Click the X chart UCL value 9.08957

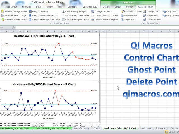(x=94, y=44)
